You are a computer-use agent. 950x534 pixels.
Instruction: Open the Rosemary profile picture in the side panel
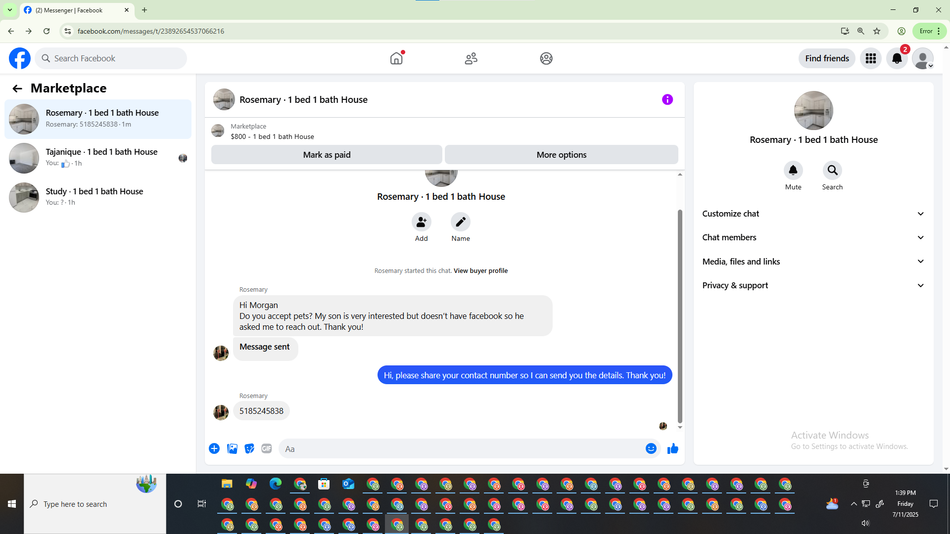click(813, 111)
